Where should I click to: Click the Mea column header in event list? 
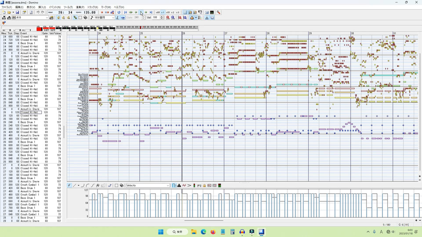click(4, 33)
